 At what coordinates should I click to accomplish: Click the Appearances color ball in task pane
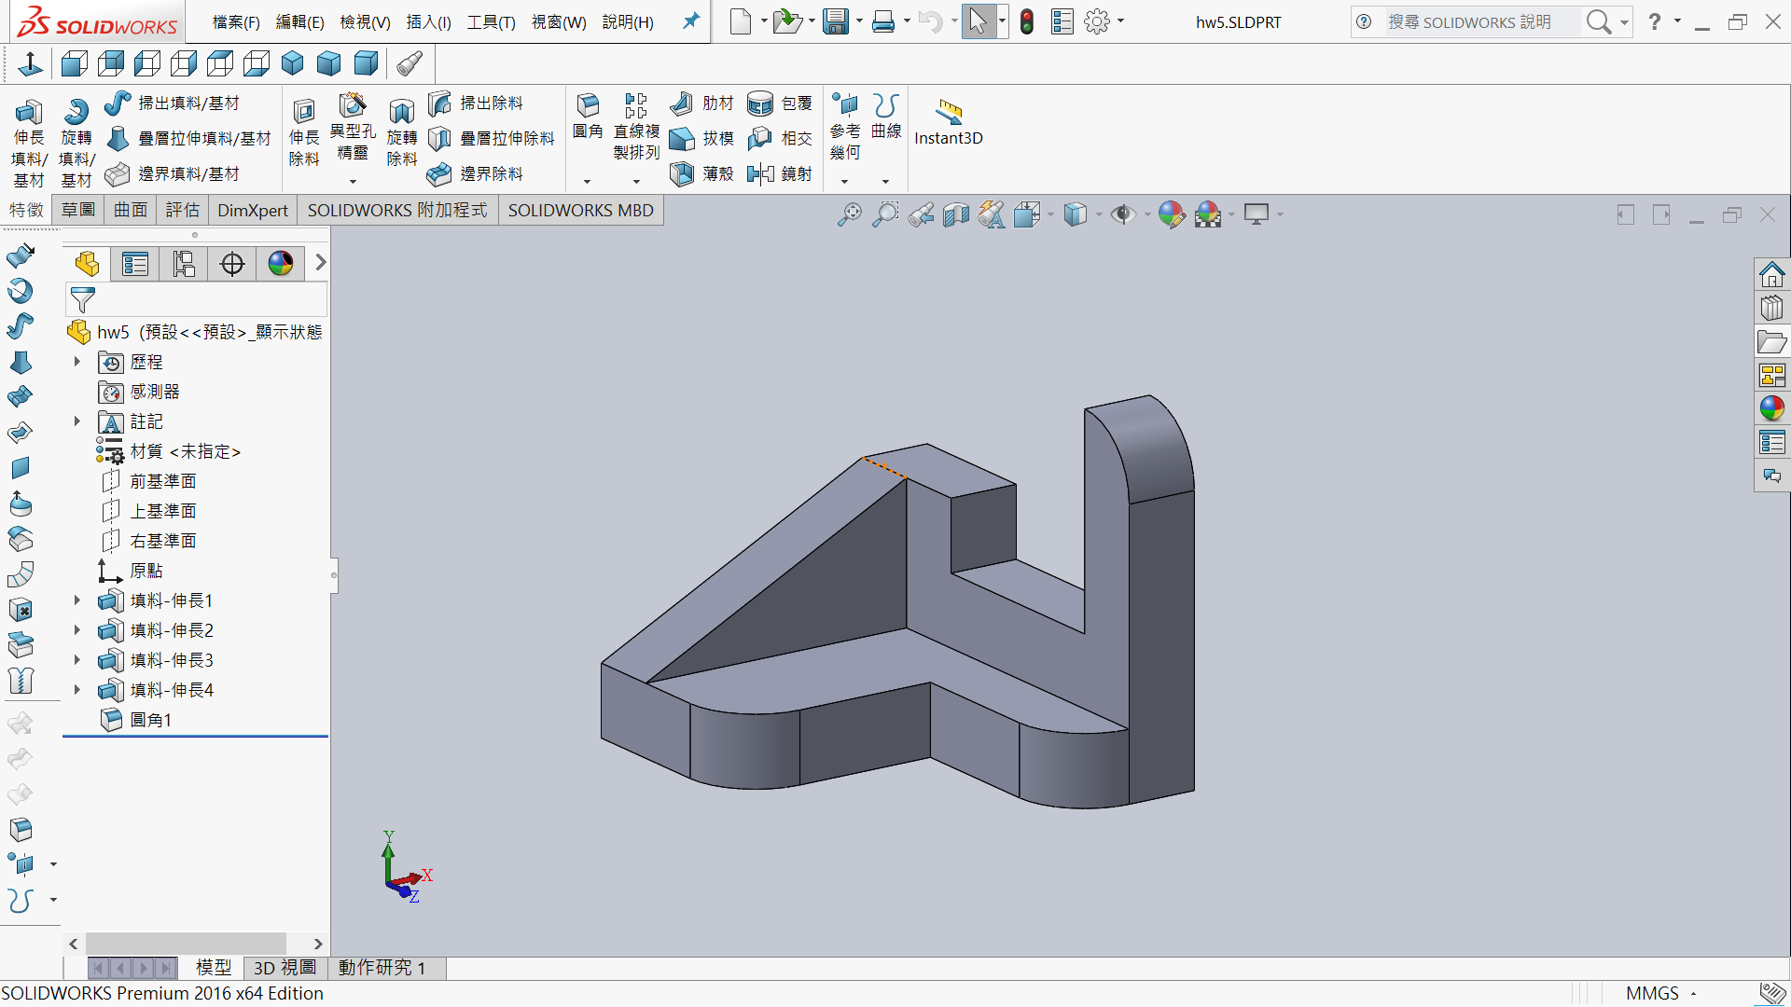[1771, 408]
